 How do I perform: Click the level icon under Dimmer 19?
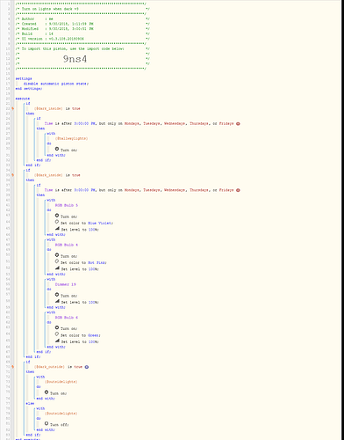57,301
